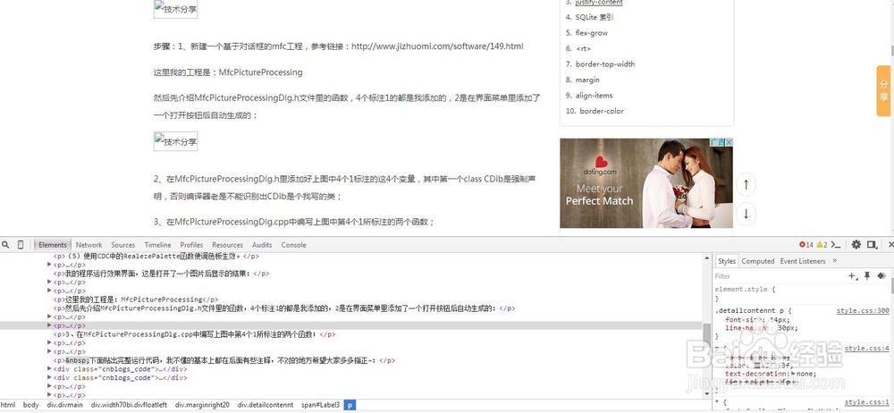The height and width of the screenshot is (413, 894).
Task: Open the Timeline tab
Action: point(157,245)
